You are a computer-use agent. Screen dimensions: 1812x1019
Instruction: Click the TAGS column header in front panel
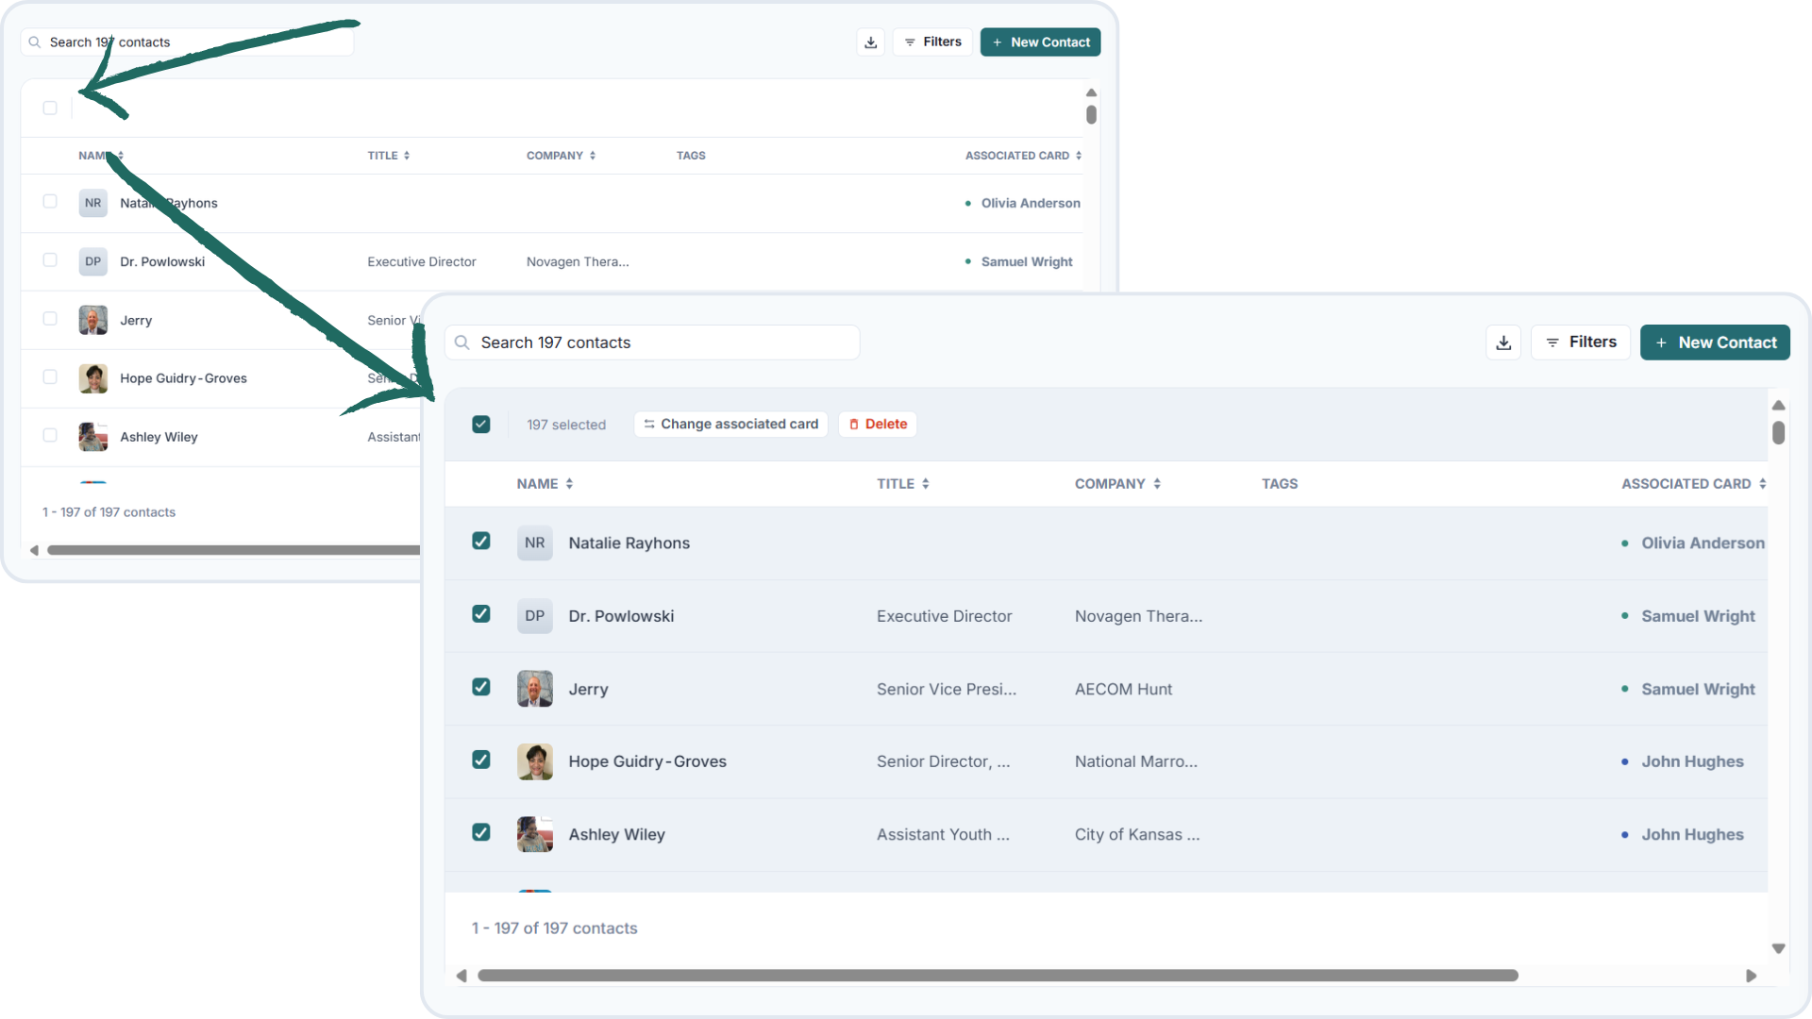click(x=1280, y=484)
